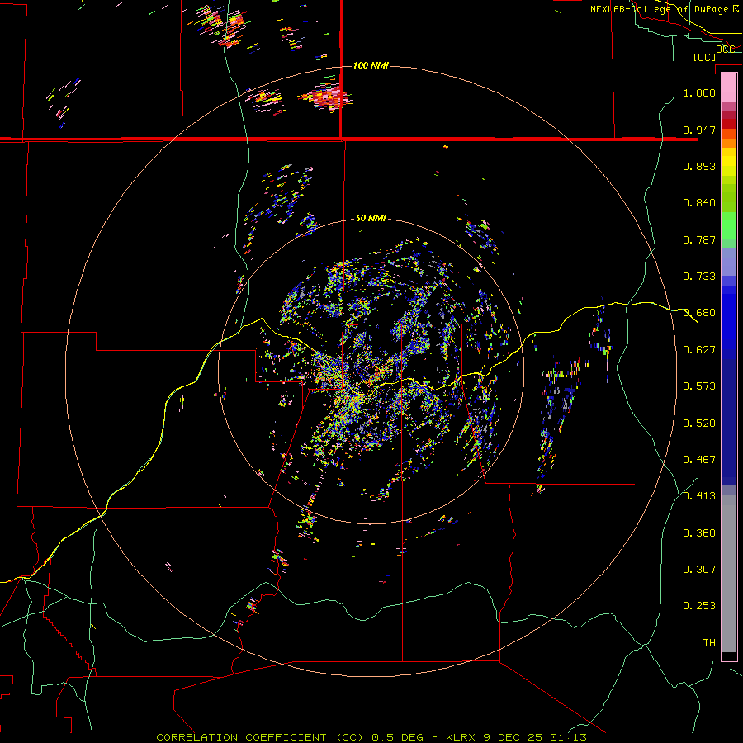
Task: Select the 0.413 scale label
Action: pyautogui.click(x=699, y=496)
